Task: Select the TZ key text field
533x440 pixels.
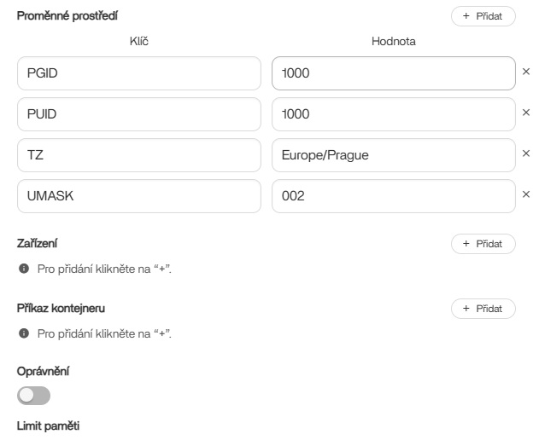Action: pos(138,154)
